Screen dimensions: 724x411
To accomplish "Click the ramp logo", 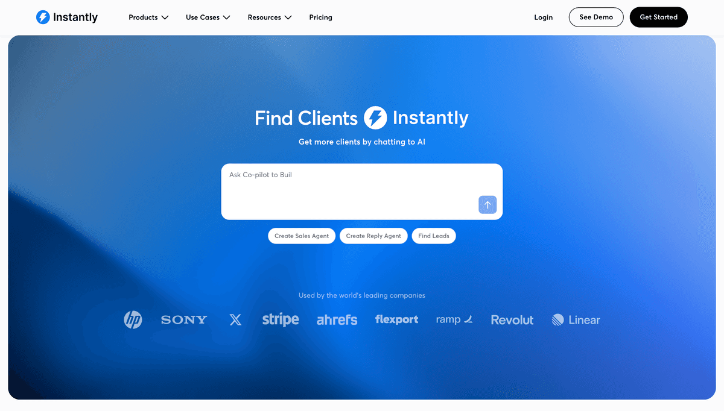I will [x=454, y=319].
